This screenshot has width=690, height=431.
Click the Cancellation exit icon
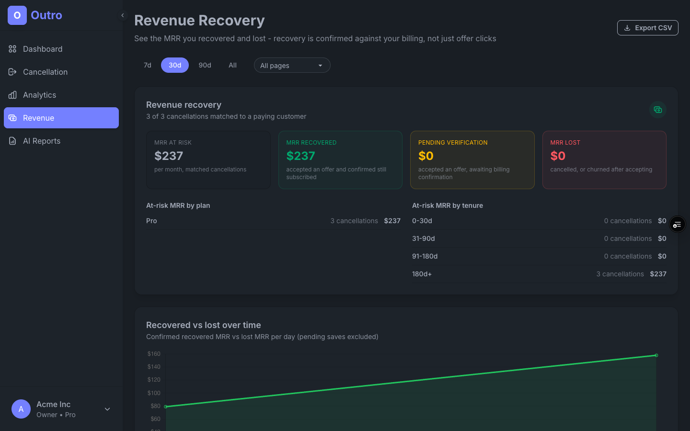tap(12, 72)
